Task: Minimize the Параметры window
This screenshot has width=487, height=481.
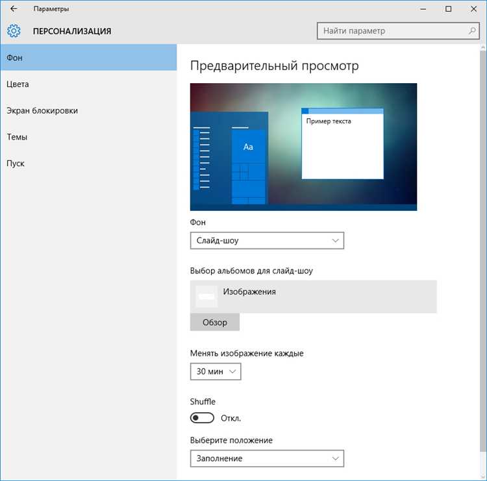Action: coord(423,9)
